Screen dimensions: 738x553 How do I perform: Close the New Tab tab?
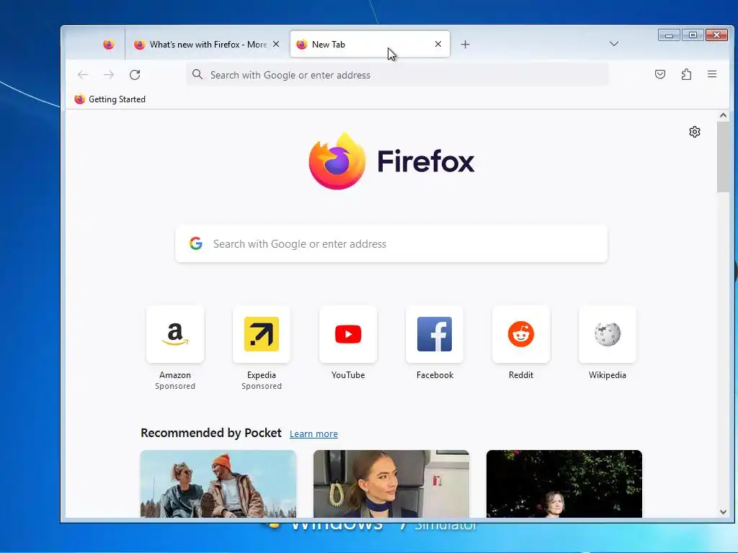tap(438, 44)
